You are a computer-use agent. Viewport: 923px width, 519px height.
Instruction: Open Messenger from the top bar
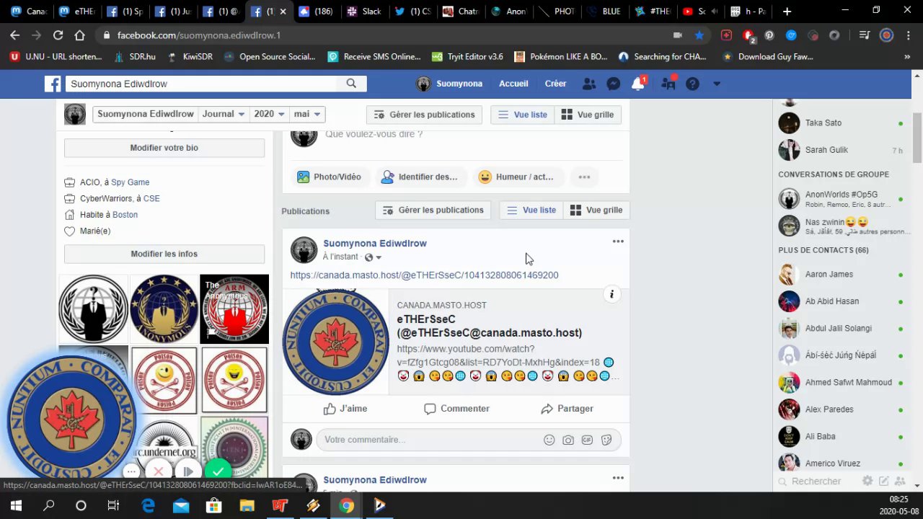(614, 84)
